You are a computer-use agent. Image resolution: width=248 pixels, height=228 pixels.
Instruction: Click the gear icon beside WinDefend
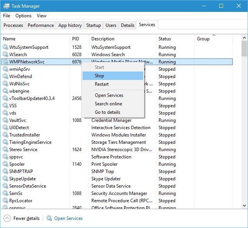(5, 76)
